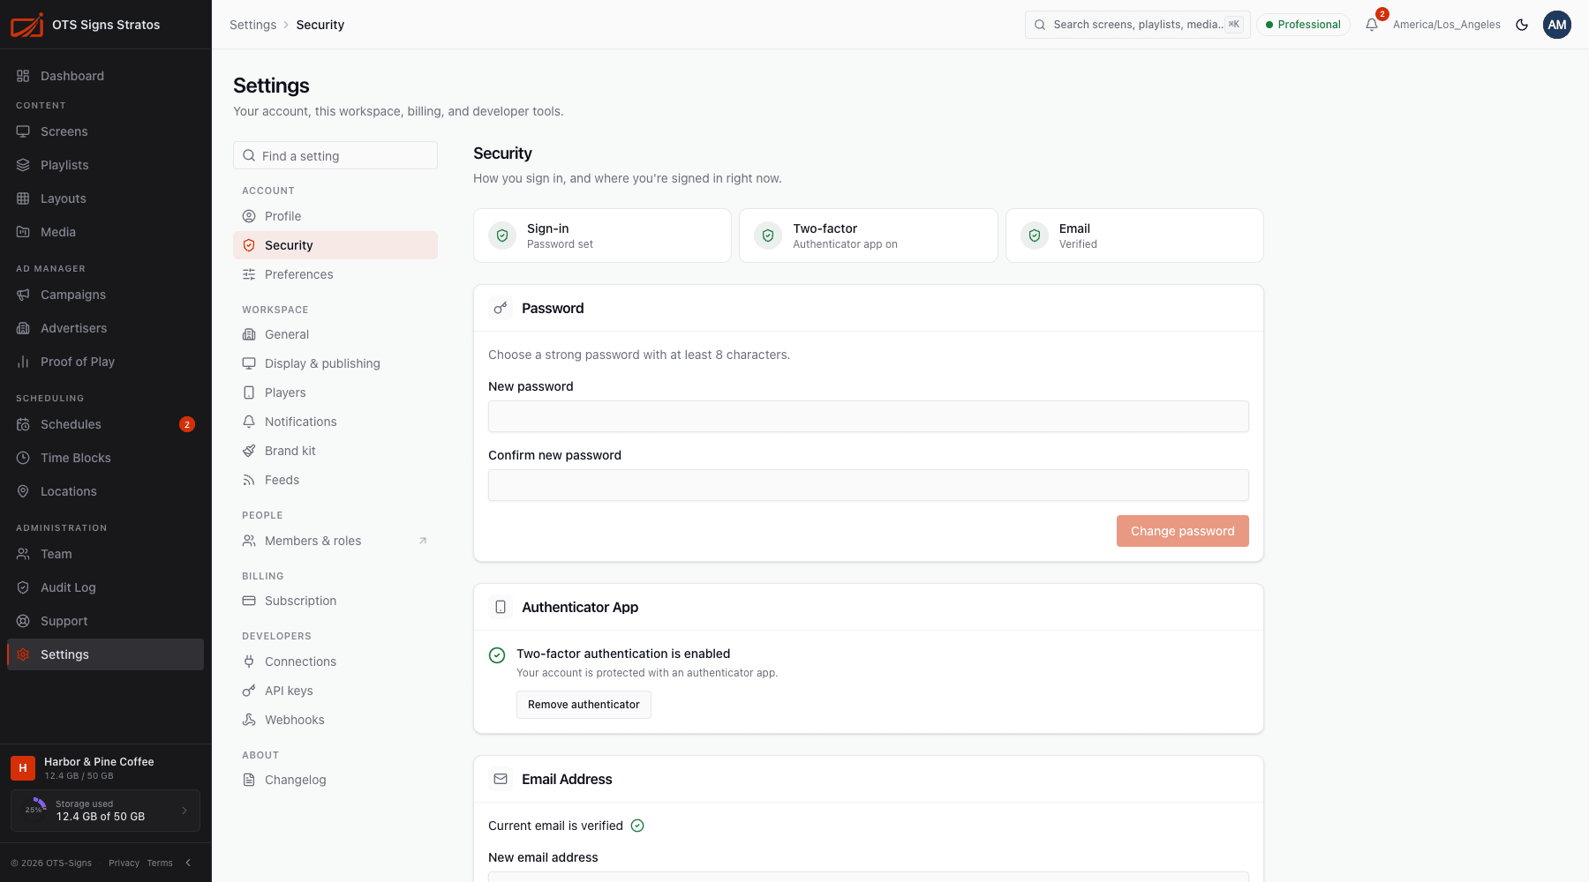Select Profile settings tab
Viewport: 1589px width, 882px height.
pos(335,216)
